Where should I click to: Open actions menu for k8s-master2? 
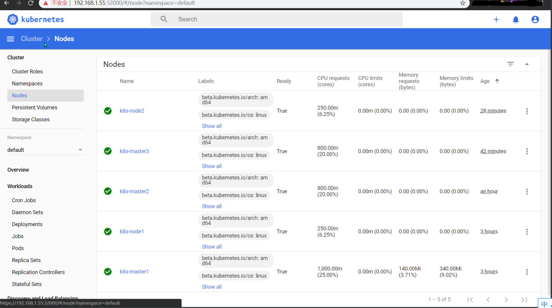(x=527, y=192)
